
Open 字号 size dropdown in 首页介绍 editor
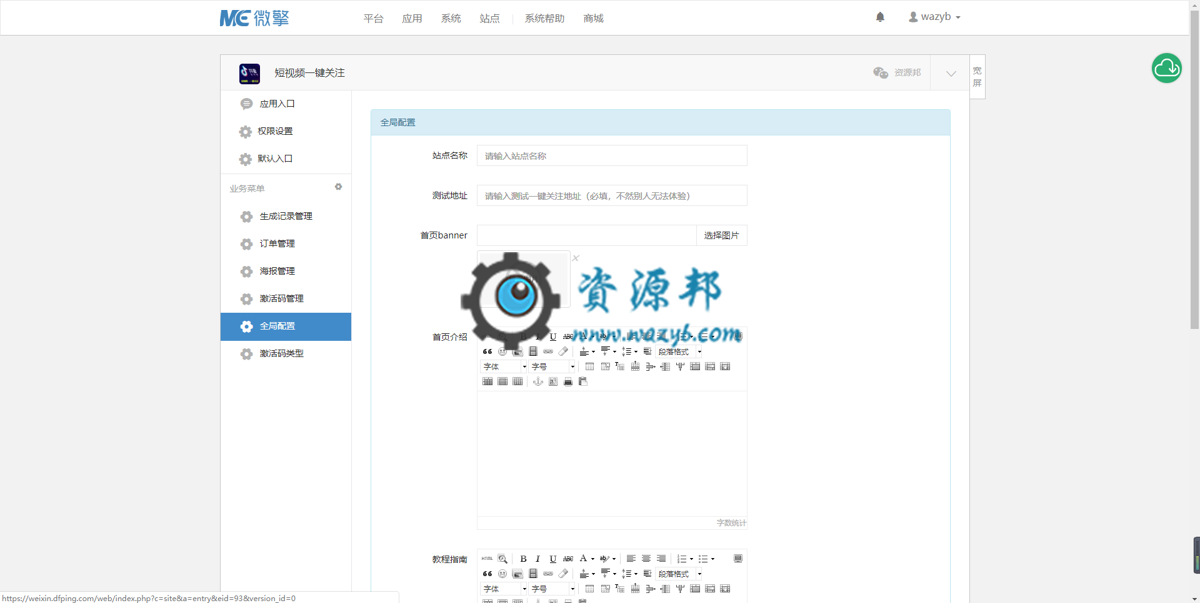tap(552, 366)
